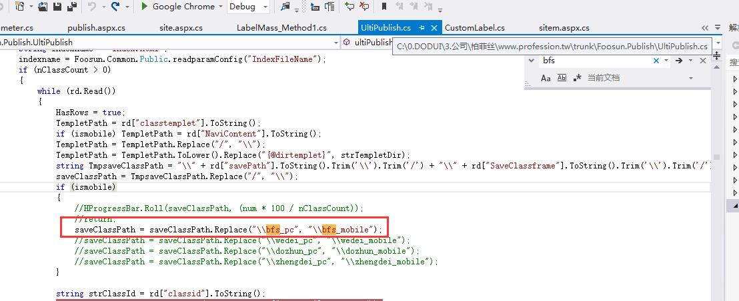Go to the next bookmark
Image resolution: width=739 pixels, height=301 pixels.
pyautogui.click(x=414, y=6)
